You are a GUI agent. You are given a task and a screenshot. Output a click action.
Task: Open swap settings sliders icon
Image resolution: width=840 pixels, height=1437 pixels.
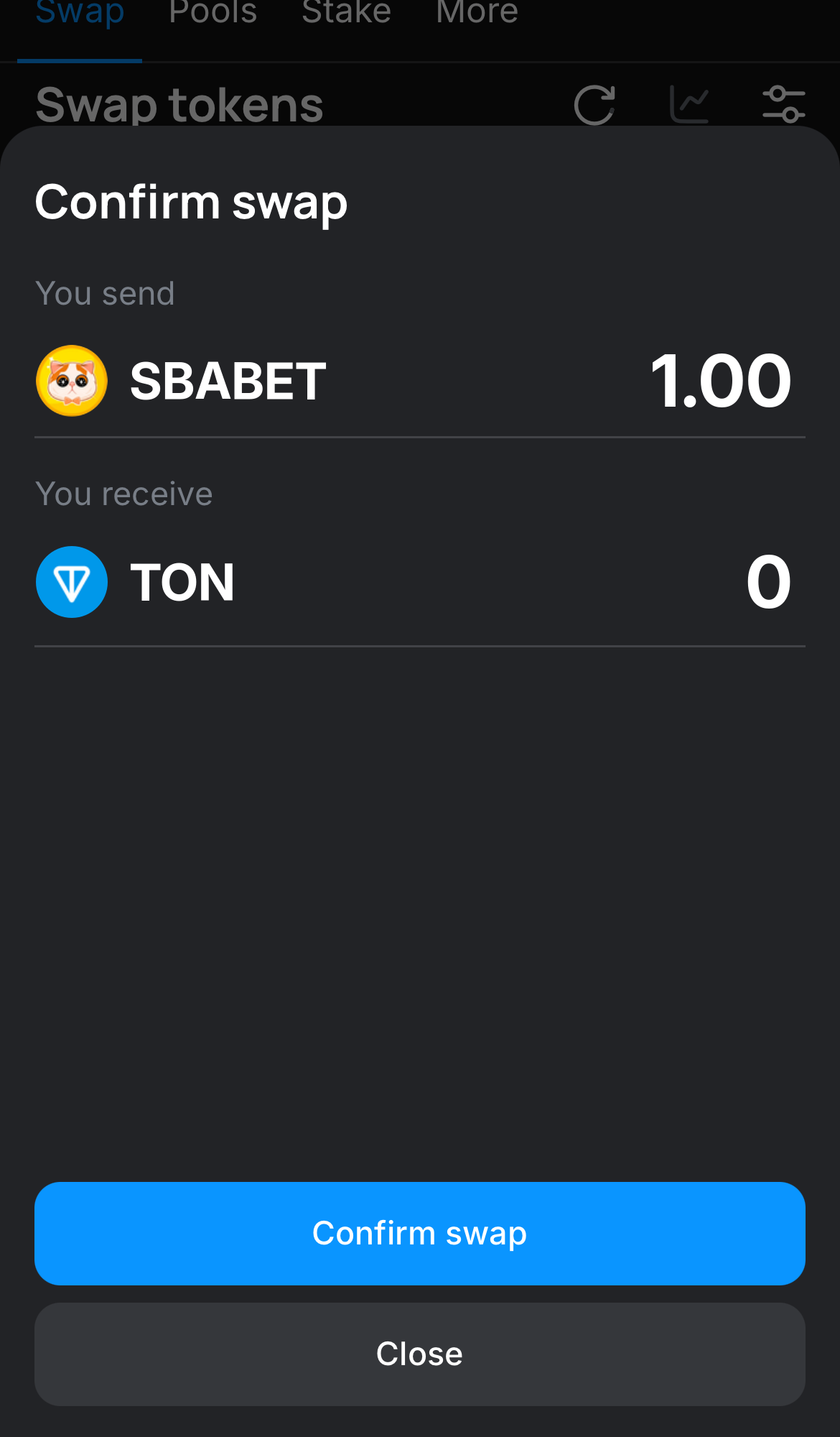coord(784,105)
